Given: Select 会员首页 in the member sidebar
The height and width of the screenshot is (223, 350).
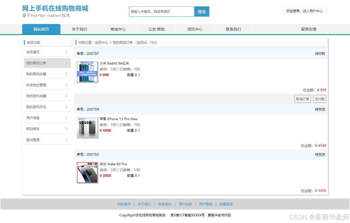Looking at the screenshot, I should pos(47,52).
